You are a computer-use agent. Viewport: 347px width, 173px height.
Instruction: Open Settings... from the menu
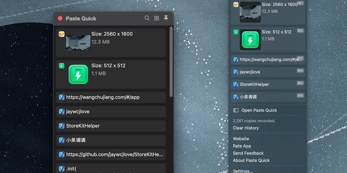click(x=243, y=171)
